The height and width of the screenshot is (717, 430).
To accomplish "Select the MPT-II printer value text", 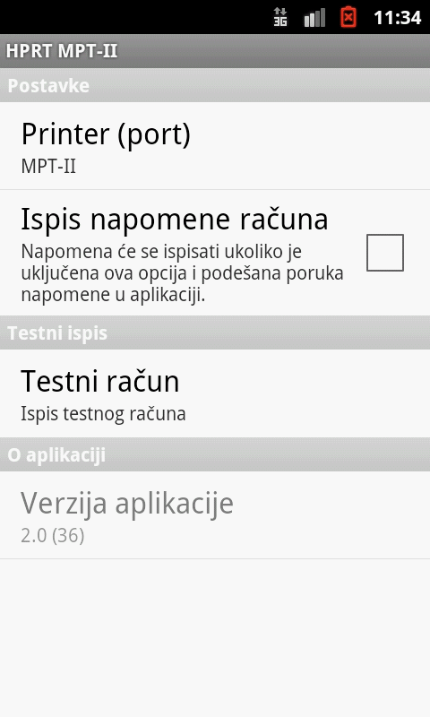I will (48, 166).
